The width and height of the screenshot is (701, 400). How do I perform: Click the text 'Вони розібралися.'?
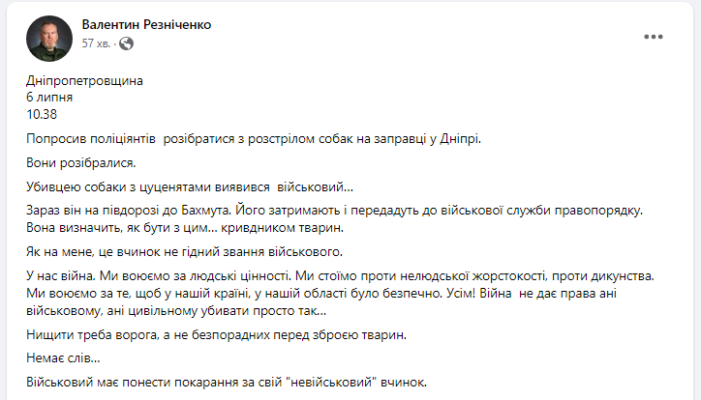(x=81, y=162)
